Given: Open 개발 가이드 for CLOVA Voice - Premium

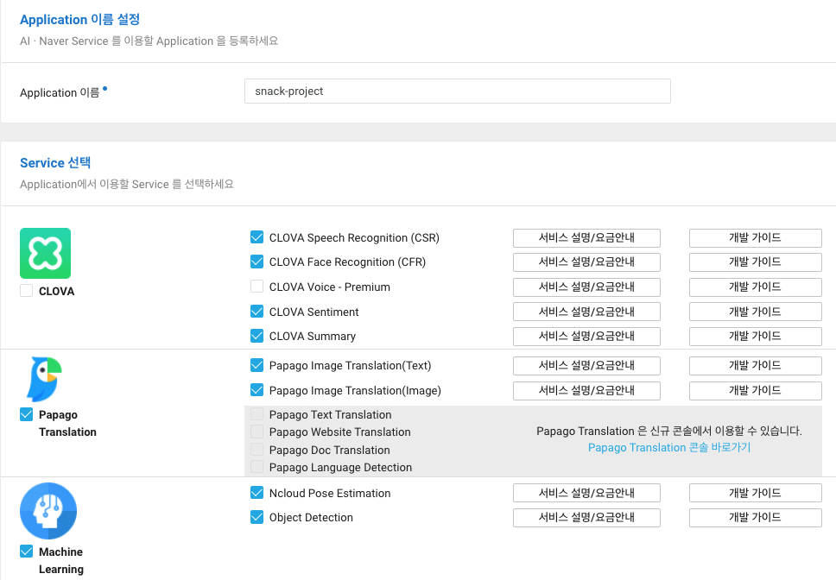Looking at the screenshot, I should (x=755, y=287).
